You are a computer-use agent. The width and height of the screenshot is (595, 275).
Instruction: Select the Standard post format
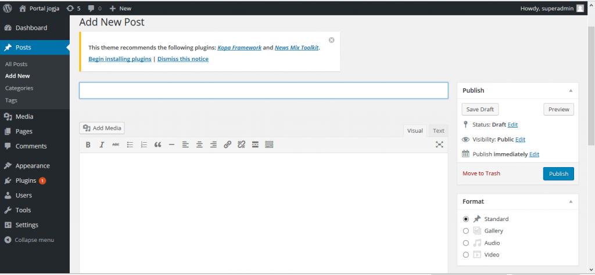click(465, 219)
